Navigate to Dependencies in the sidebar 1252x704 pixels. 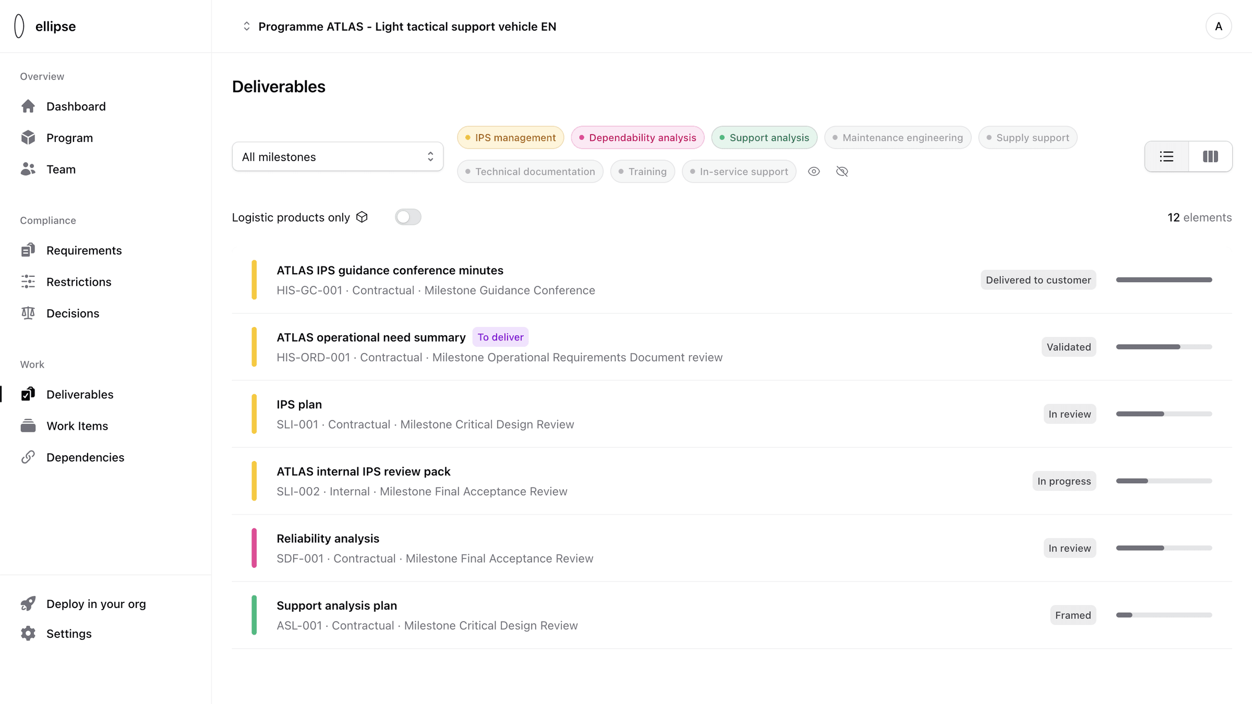click(85, 457)
